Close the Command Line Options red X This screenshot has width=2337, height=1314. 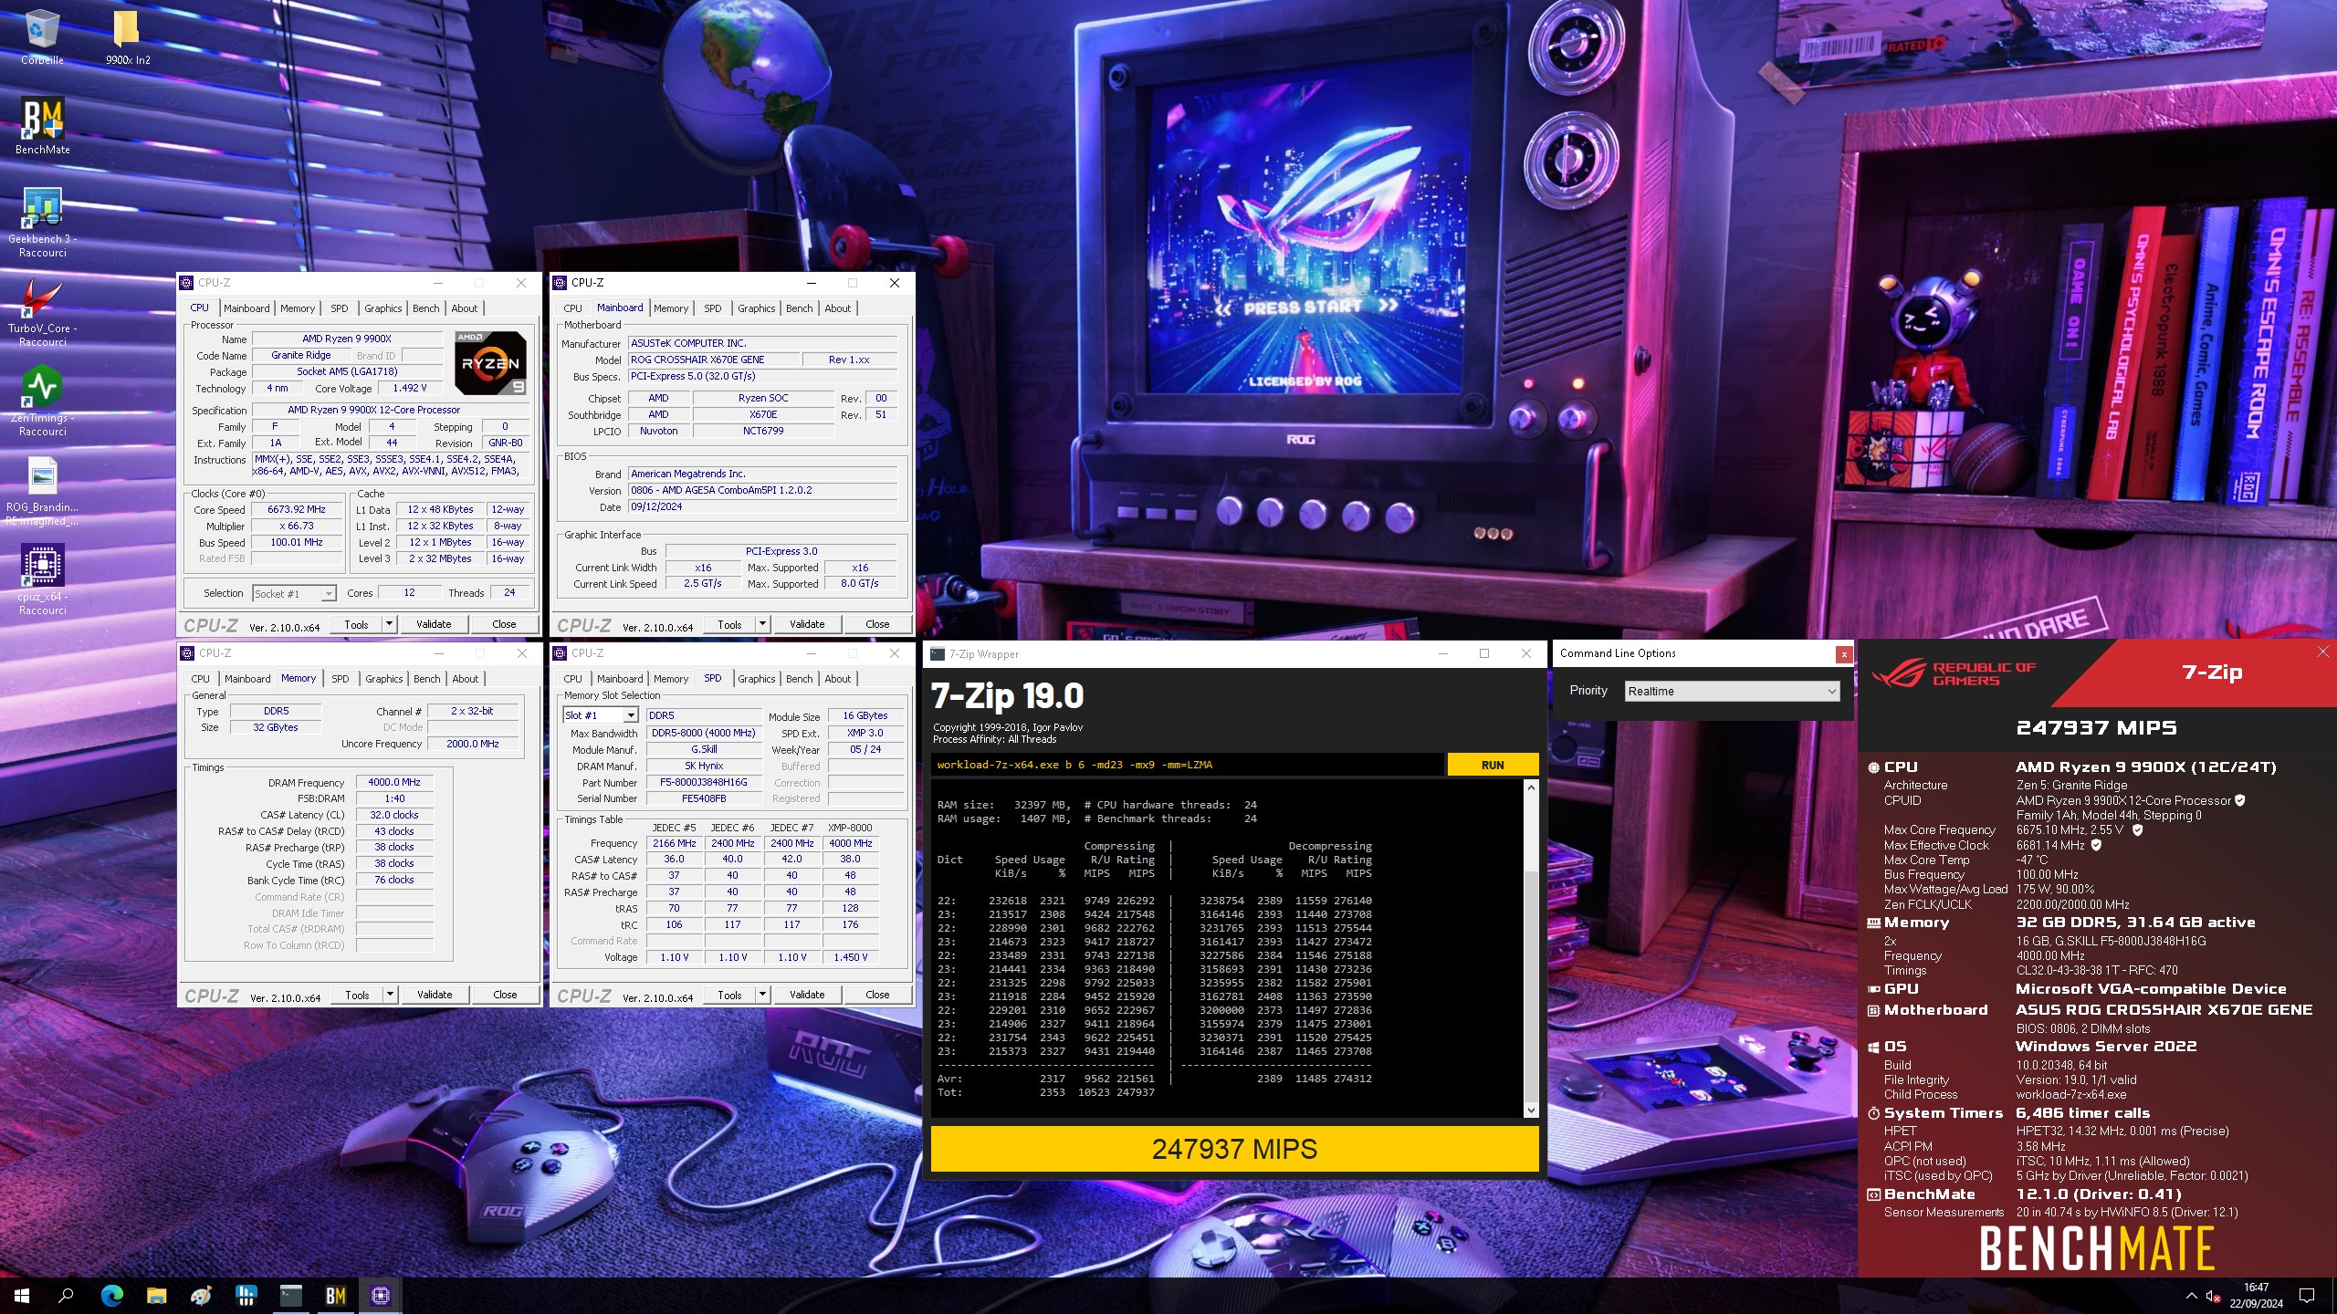pos(1844,654)
